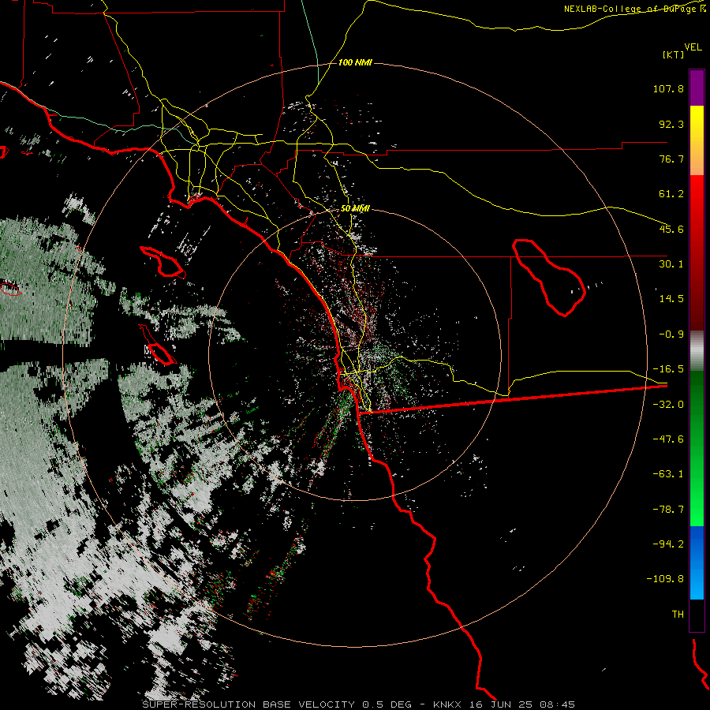Select the -16.5 knot scale value

pos(668,369)
